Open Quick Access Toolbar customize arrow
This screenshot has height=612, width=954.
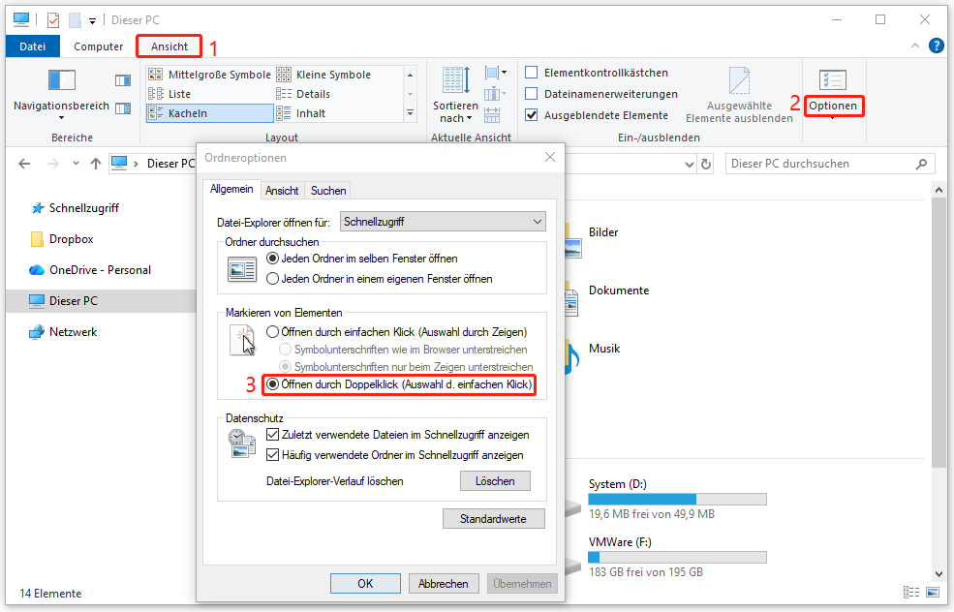(x=92, y=21)
